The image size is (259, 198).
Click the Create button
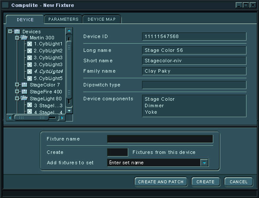coord(205,182)
